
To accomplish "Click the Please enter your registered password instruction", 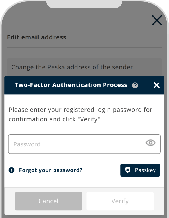I will tap(80, 109).
